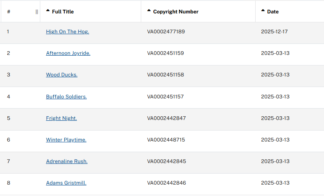
Task: Click the sort arrow beside Full Title
Action: click(x=48, y=11)
